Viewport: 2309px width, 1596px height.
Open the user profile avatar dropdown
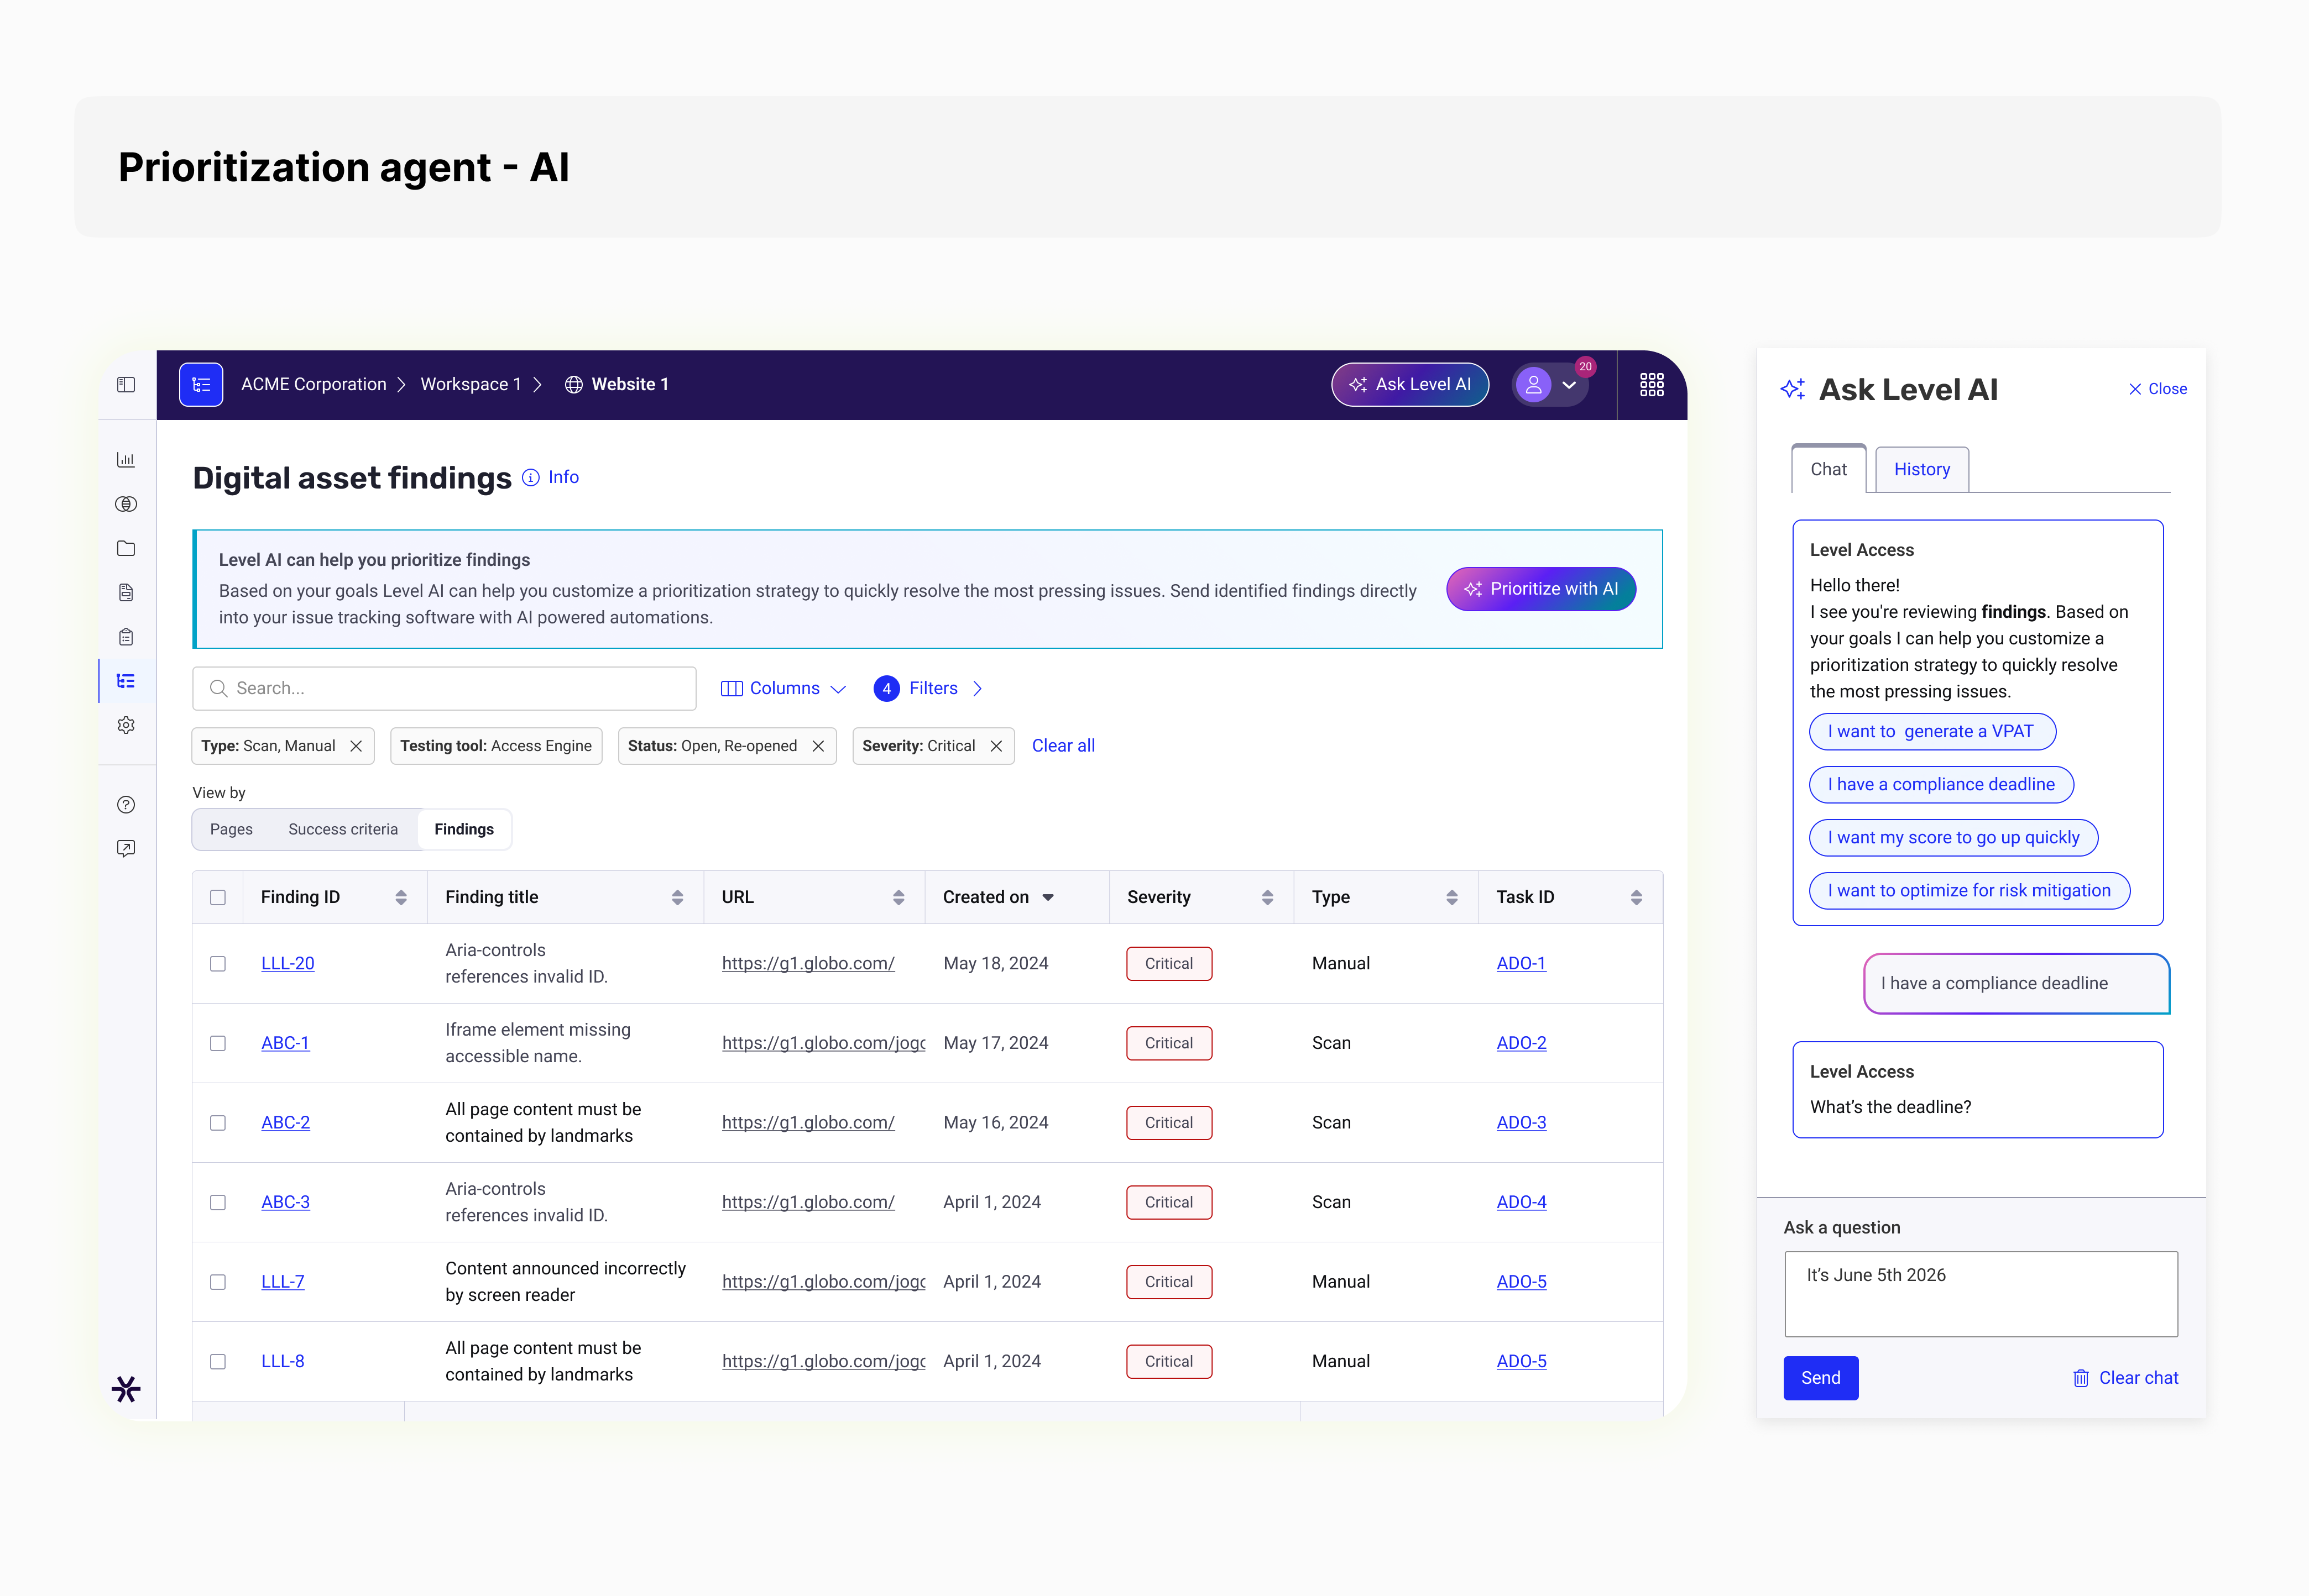tap(1548, 385)
